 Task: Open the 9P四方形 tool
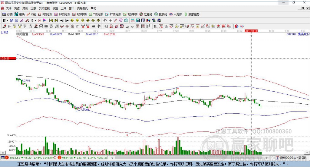62,14
